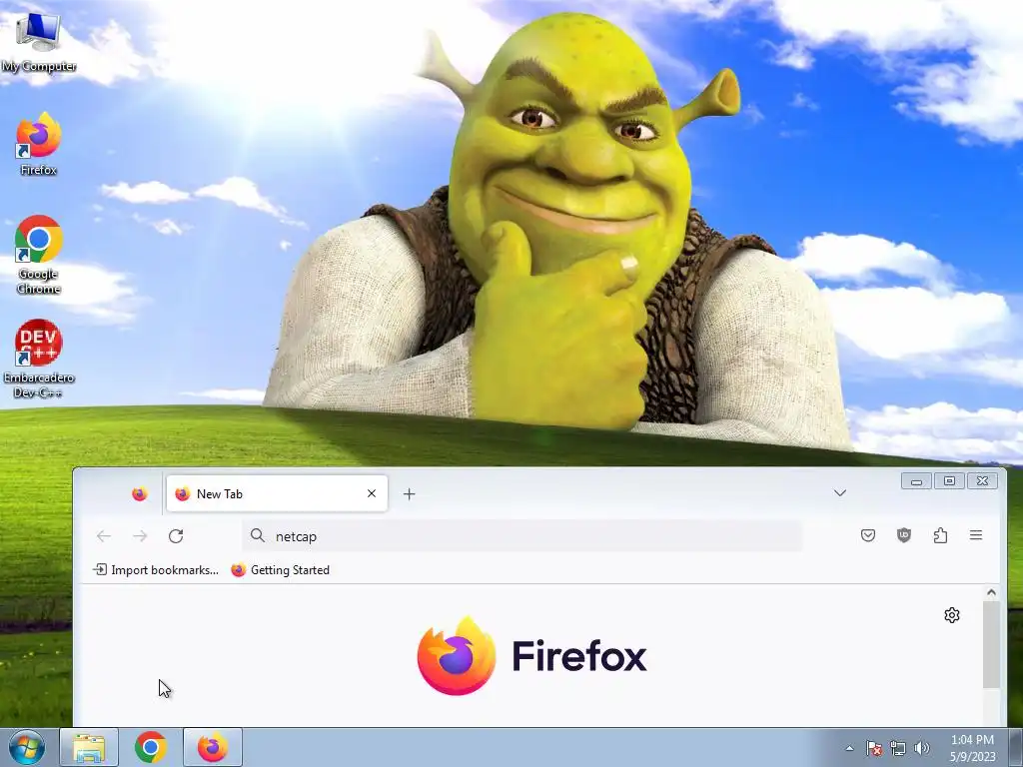Open the Save to Pocket icon
Viewport: 1023px width, 767px height.
pyautogui.click(x=868, y=535)
